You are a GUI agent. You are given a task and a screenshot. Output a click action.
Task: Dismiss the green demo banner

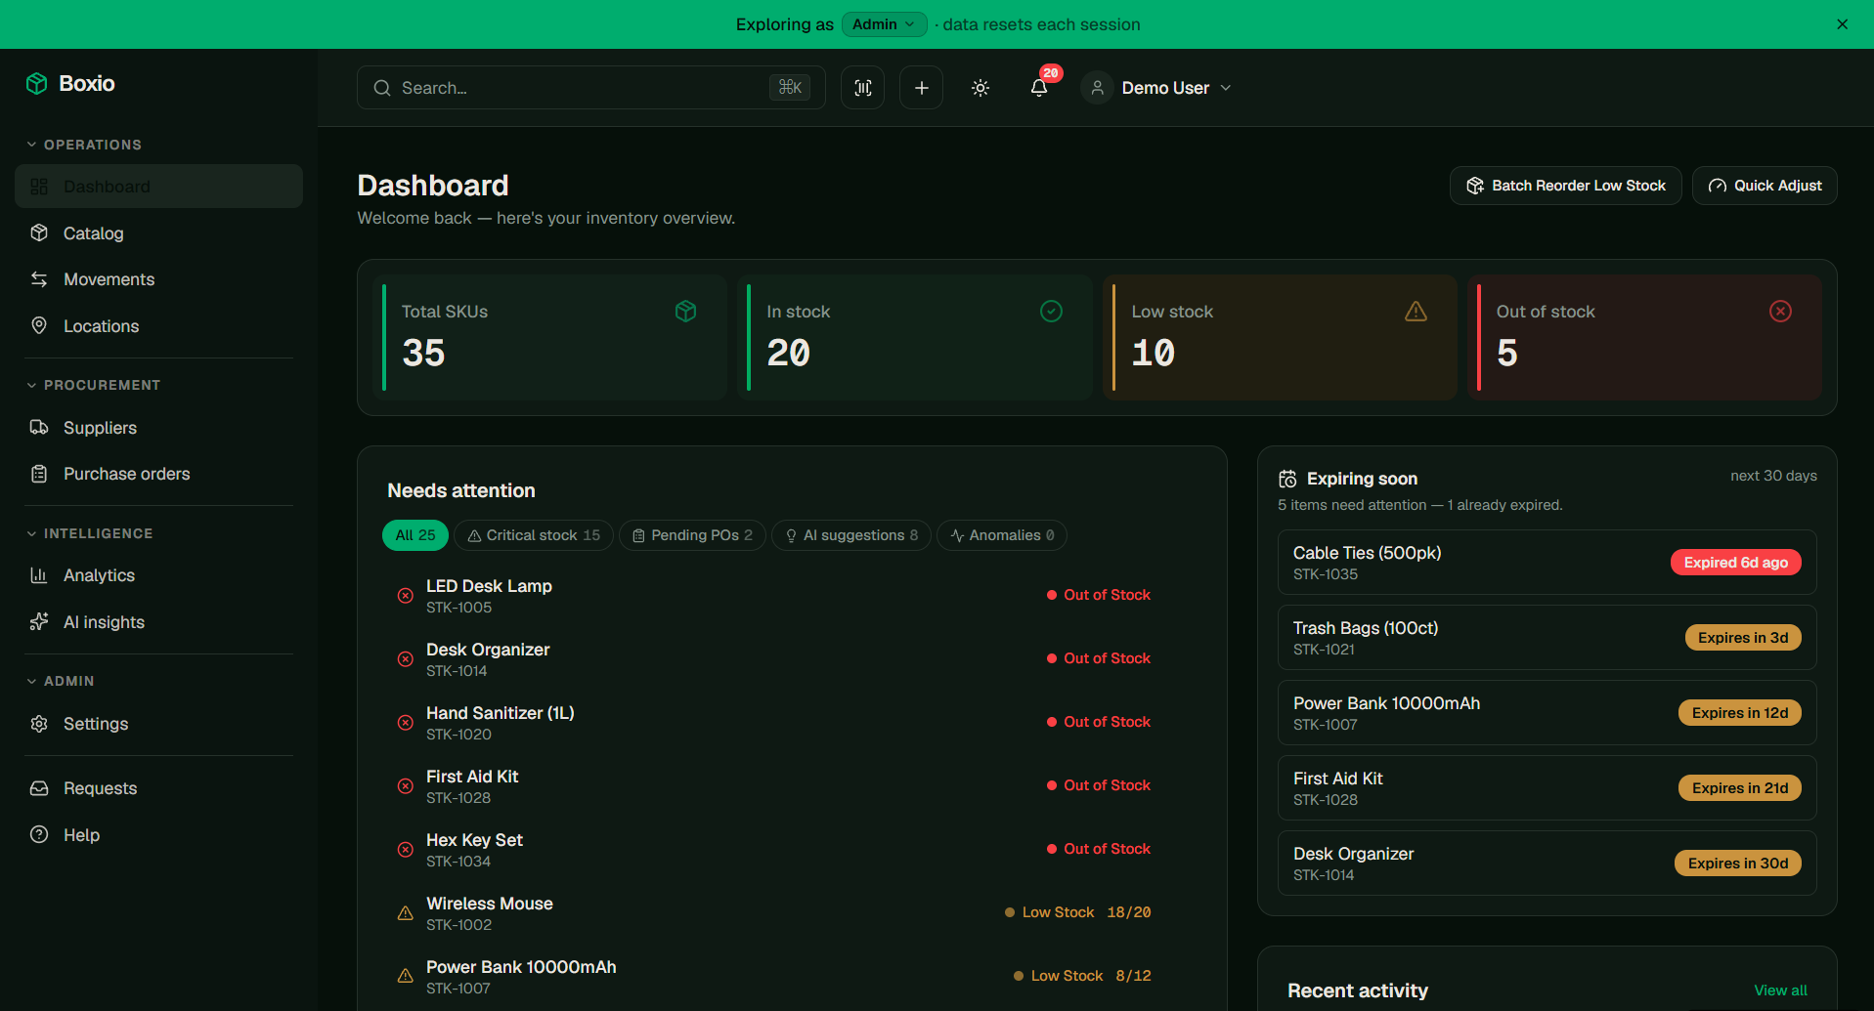(1842, 24)
